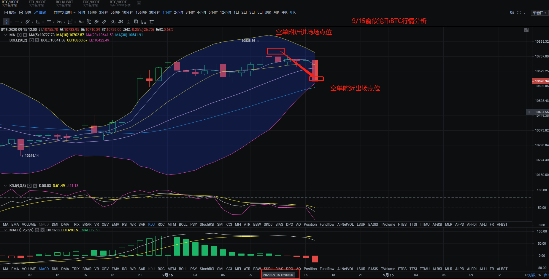
Task: Delete drawings with the trash icon
Action: click(152, 22)
